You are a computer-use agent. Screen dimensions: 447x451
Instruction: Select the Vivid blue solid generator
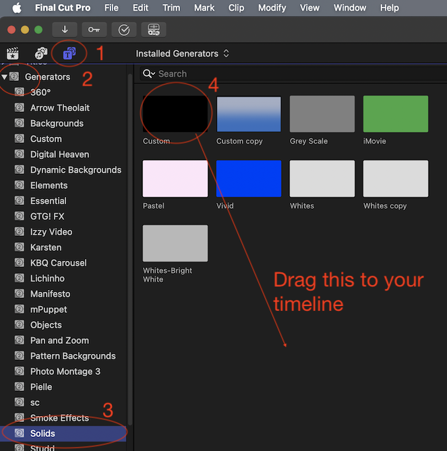coord(248,179)
